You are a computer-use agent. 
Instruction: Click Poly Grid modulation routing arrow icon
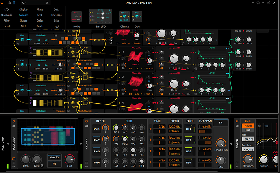pos(14,167)
